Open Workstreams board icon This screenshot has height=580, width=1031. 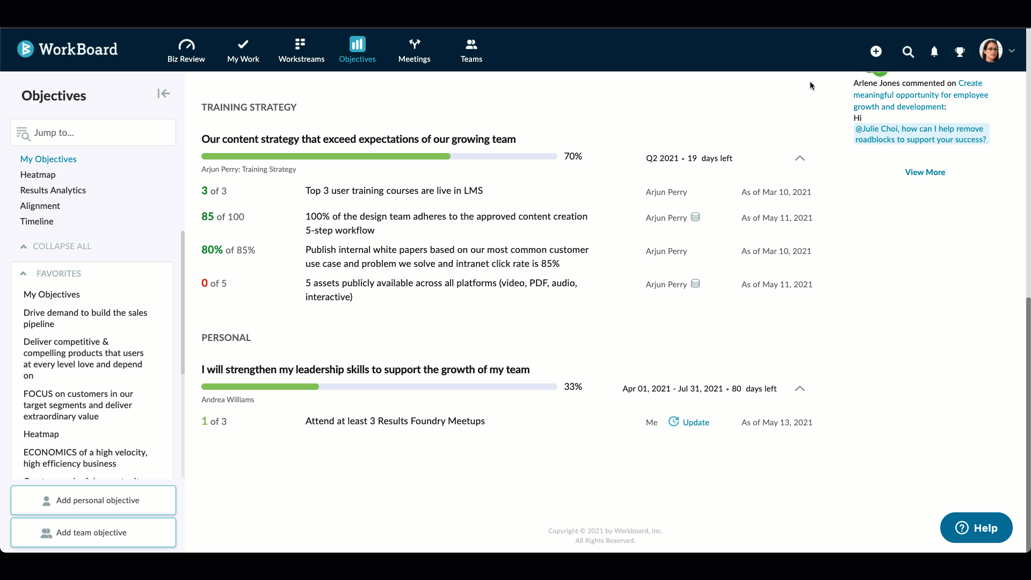300,44
